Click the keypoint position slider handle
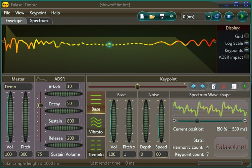Viewport: 252px width, 168px height. coord(138,86)
